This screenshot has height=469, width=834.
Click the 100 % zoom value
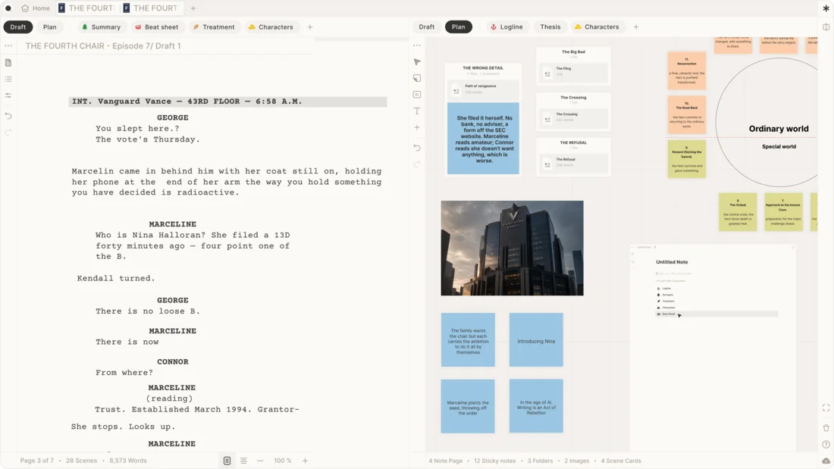[283, 461]
